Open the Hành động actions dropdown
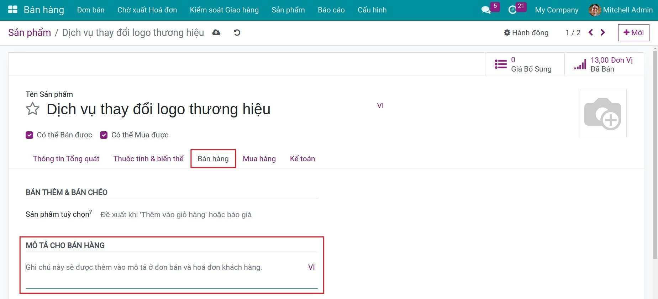Viewport: 658px width, 299px height. pyautogui.click(x=526, y=33)
